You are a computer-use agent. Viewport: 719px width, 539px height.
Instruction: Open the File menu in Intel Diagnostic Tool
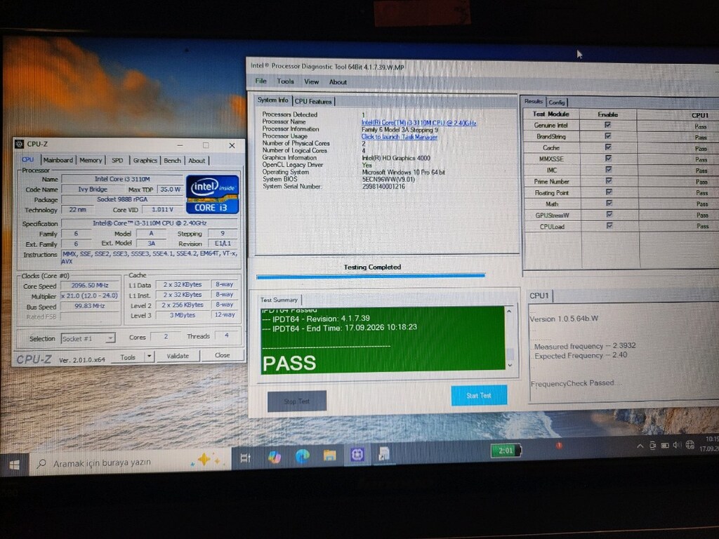pos(261,81)
